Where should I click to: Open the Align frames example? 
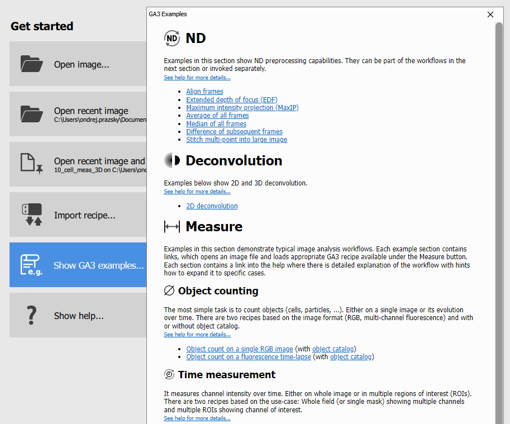coord(204,92)
